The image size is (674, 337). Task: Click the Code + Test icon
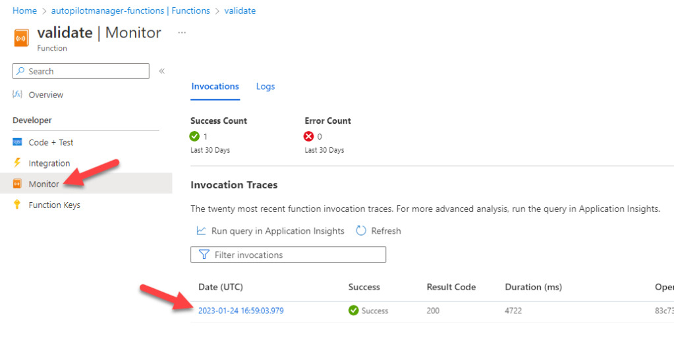click(x=17, y=142)
